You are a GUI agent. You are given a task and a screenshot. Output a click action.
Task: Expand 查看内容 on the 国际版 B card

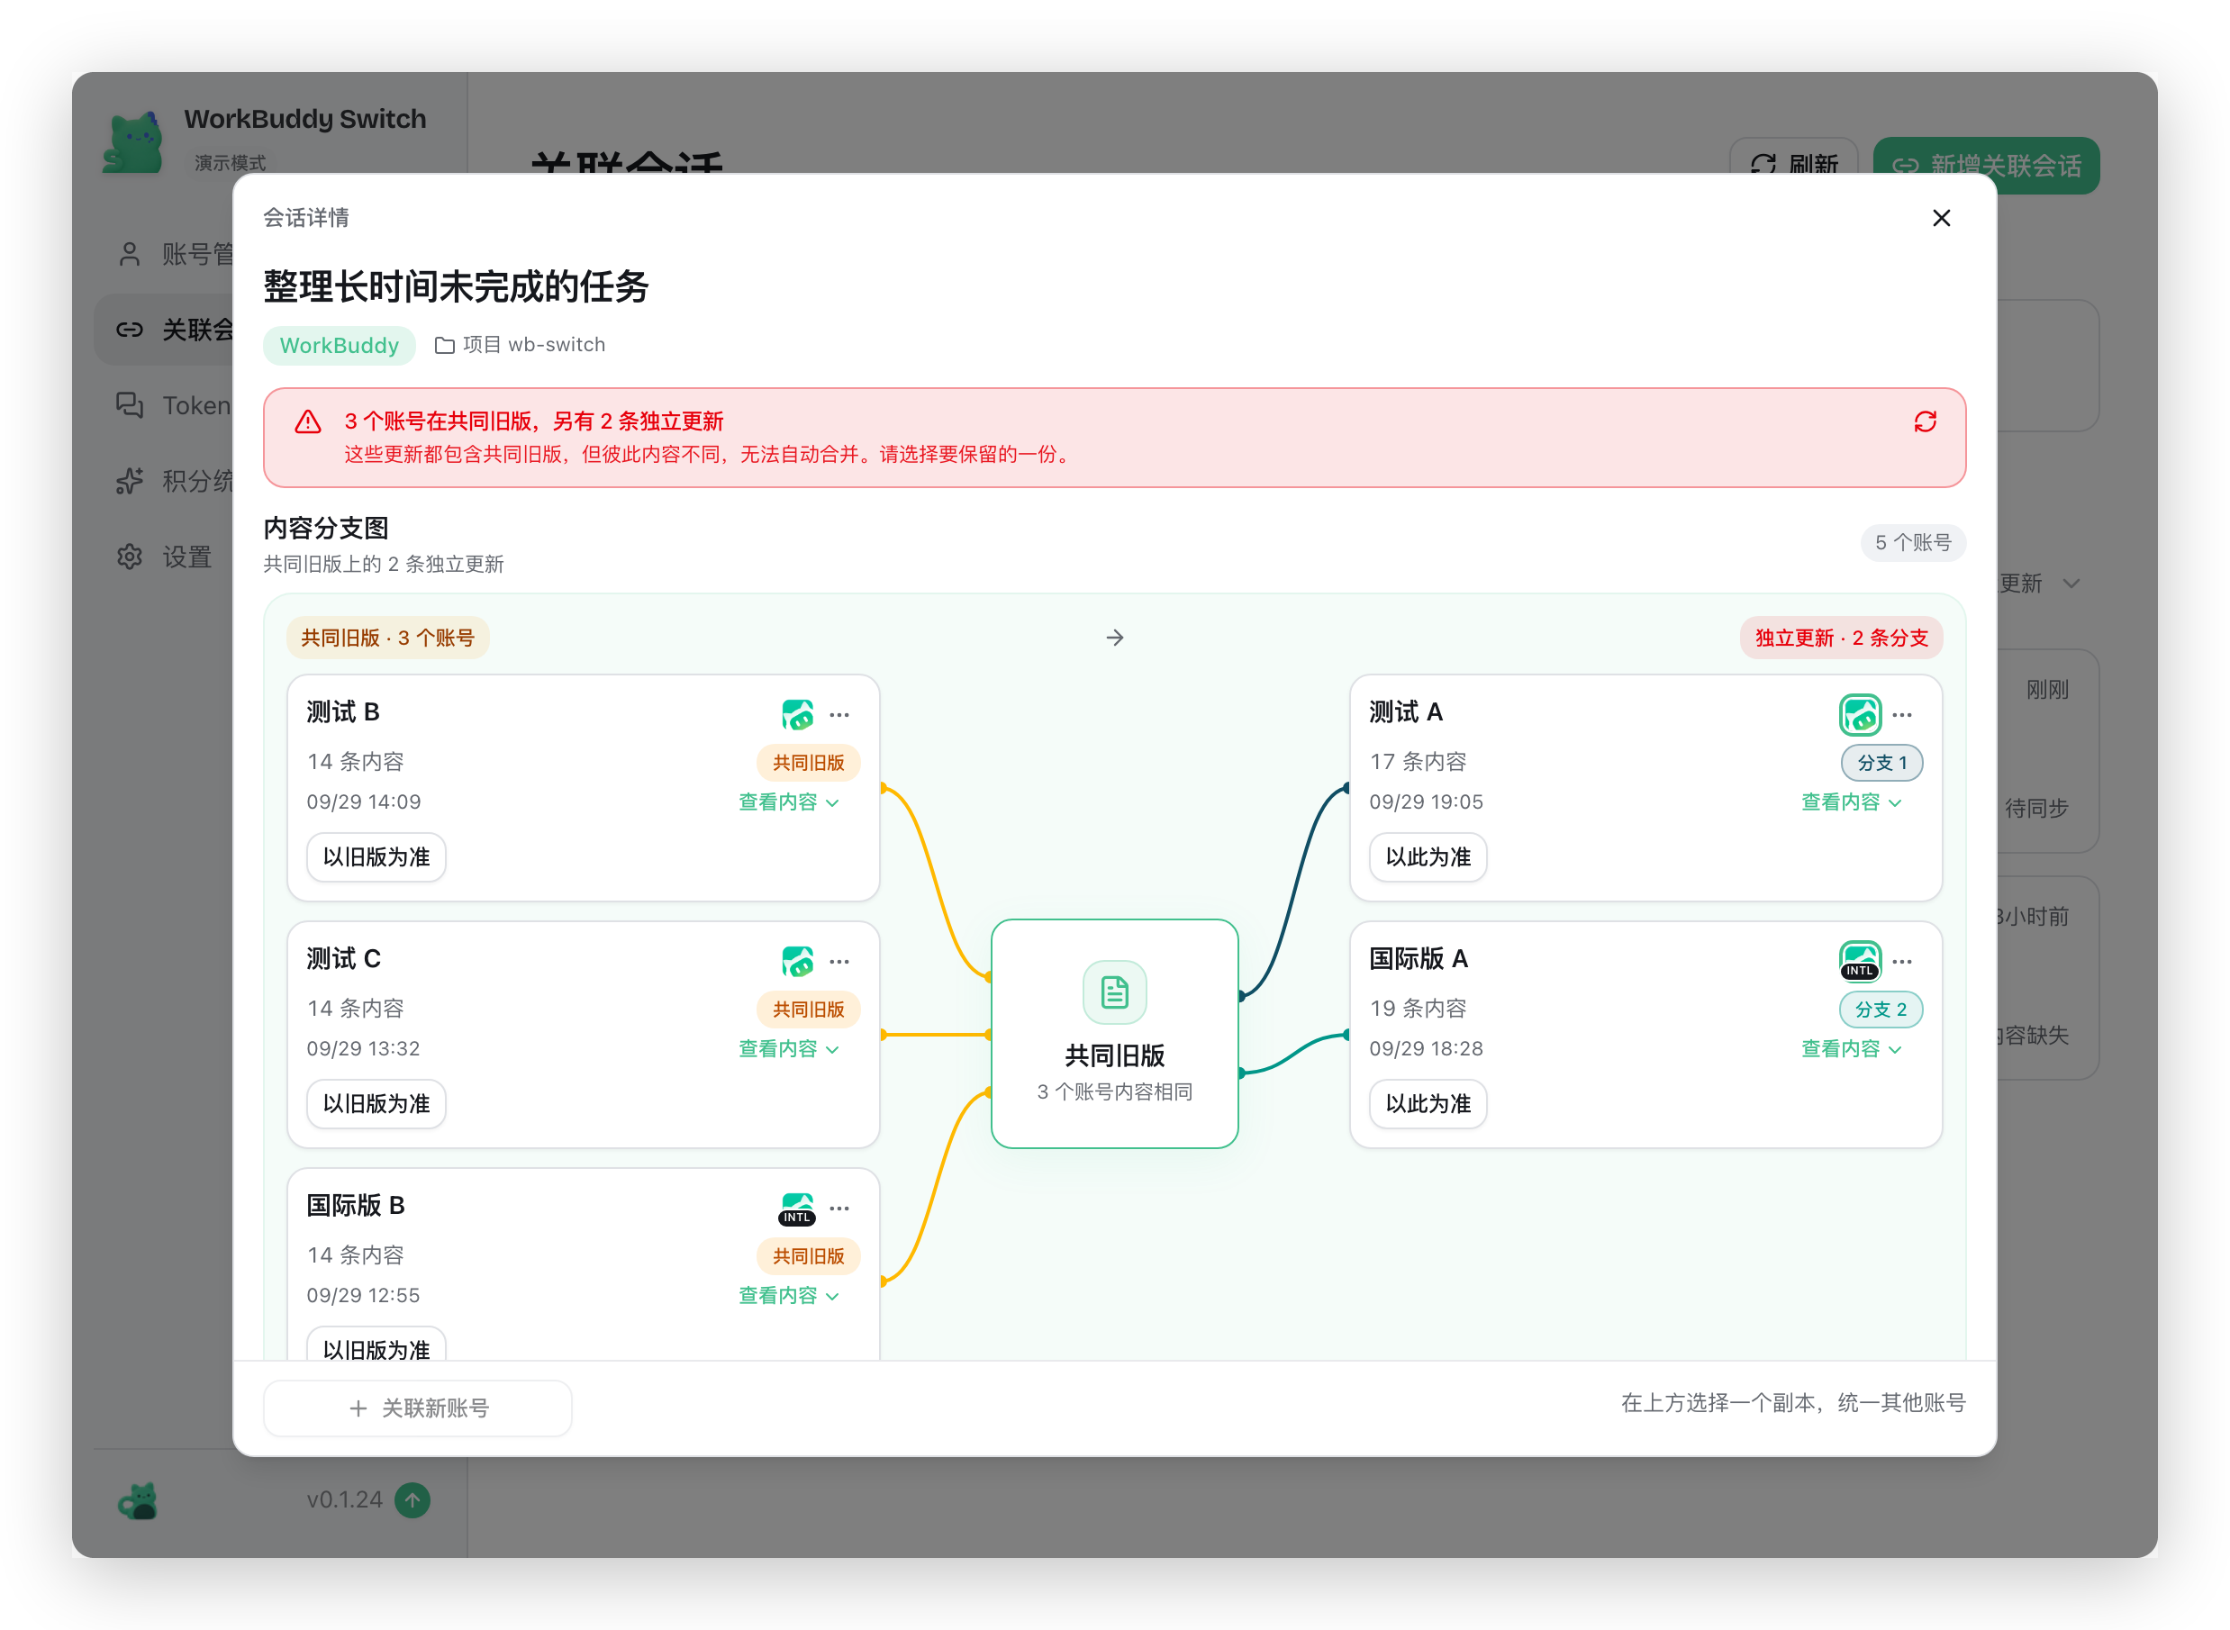tap(788, 1296)
